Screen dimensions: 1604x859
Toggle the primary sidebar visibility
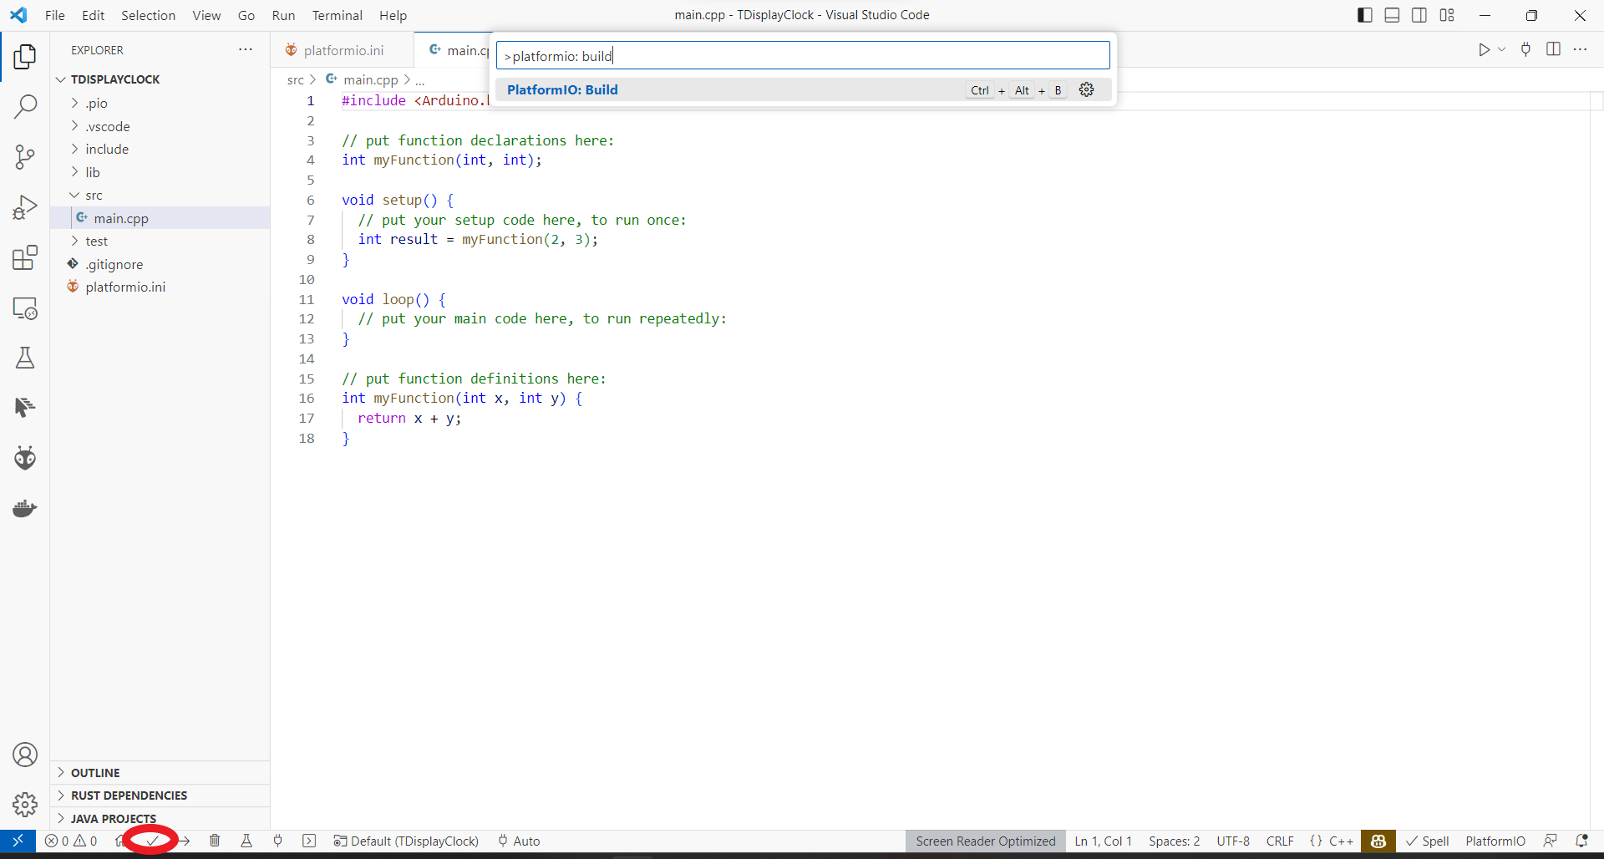click(x=1363, y=15)
